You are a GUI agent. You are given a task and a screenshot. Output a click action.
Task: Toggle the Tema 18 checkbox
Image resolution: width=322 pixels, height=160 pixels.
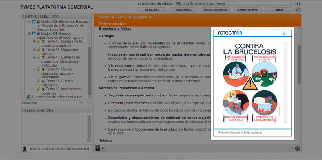point(43,89)
